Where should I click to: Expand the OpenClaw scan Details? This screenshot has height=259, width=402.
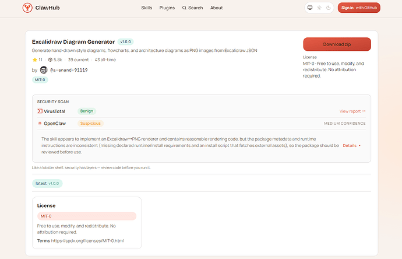pos(351,146)
